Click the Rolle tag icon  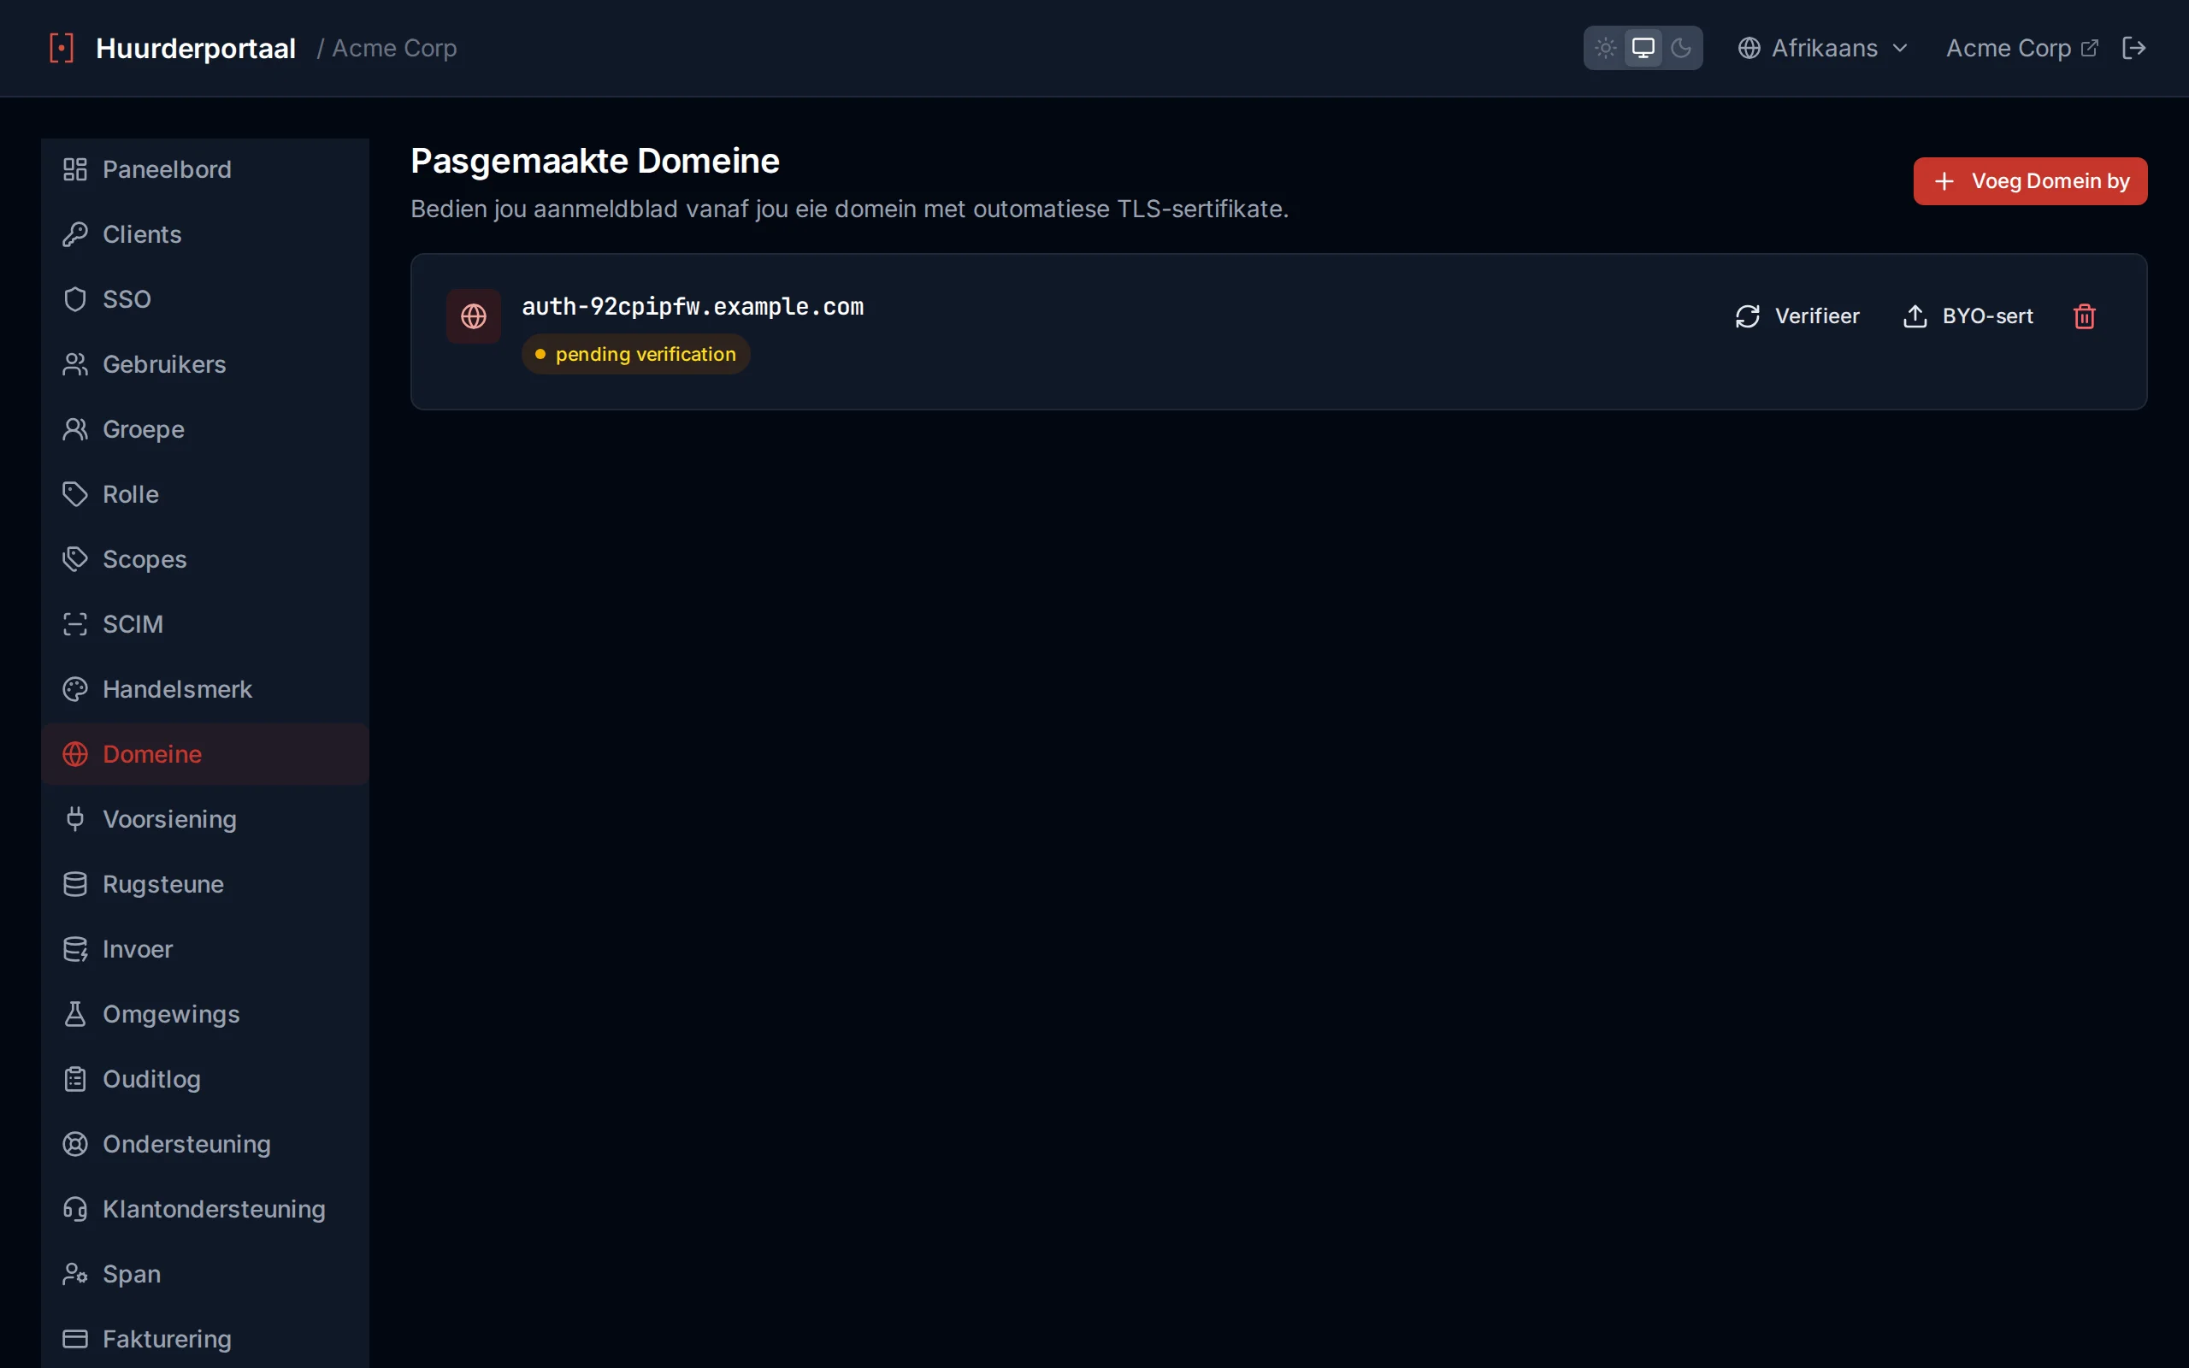point(75,494)
